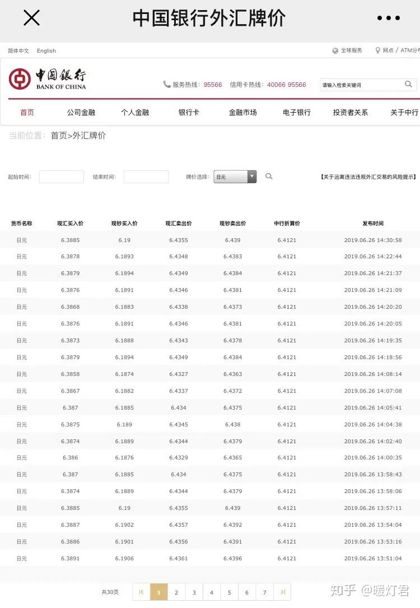Screen dimensions: 420x608
Task: Open the 日元 currency dropdown
Action: 235,177
